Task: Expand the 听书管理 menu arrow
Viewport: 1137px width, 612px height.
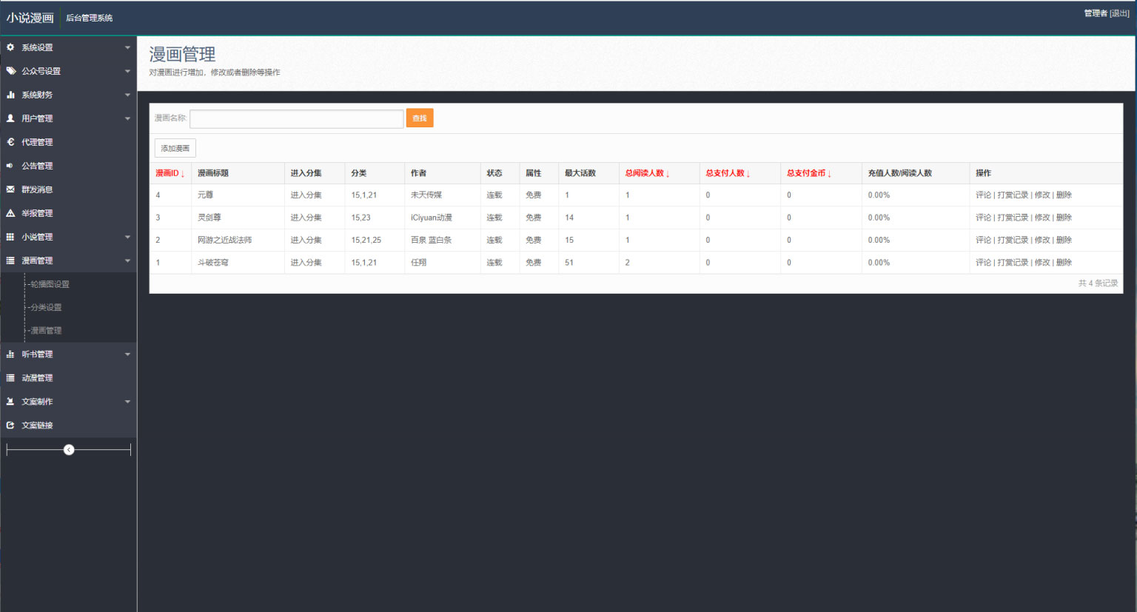Action: [x=127, y=354]
